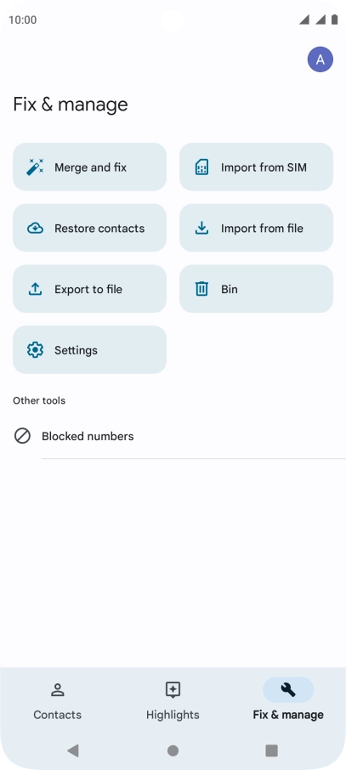Tap the Android back navigation button
This screenshot has width=346, height=770.
73,750
